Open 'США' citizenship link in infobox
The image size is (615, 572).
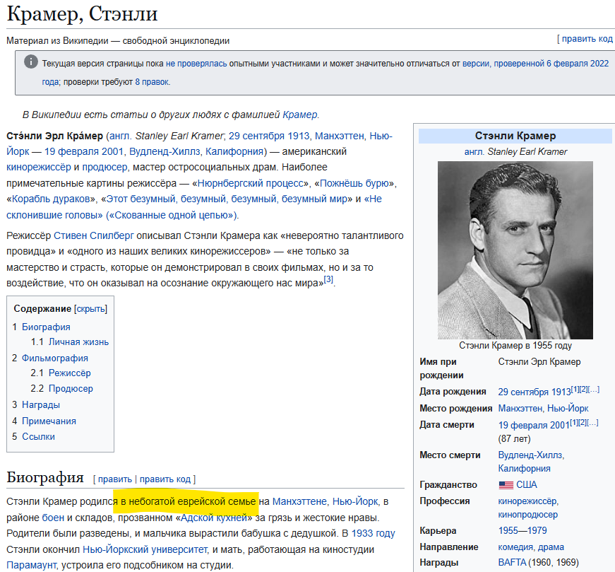[526, 485]
